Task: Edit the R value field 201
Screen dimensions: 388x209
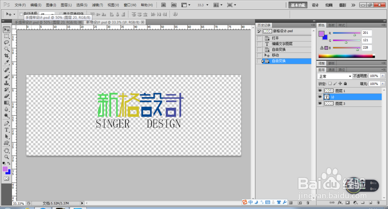Action: pos(367,33)
